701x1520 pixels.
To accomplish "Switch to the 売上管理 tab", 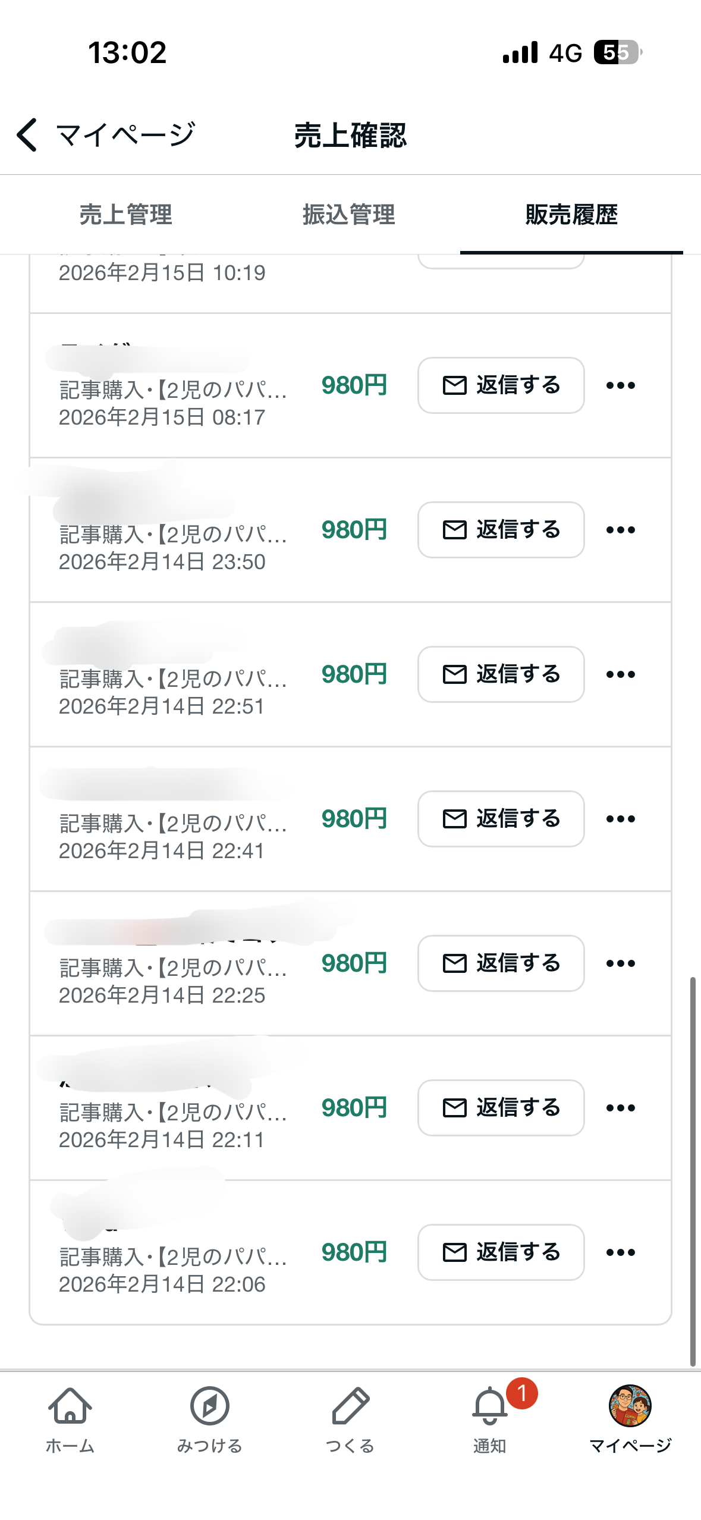I will [x=126, y=215].
